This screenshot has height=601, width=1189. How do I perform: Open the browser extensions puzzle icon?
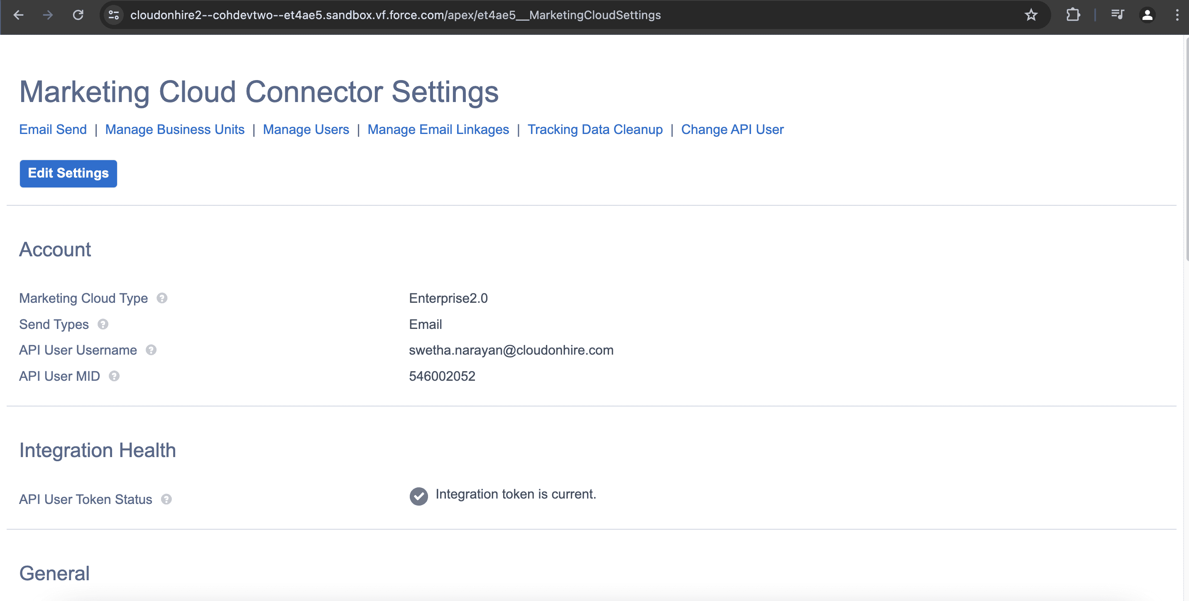point(1073,15)
